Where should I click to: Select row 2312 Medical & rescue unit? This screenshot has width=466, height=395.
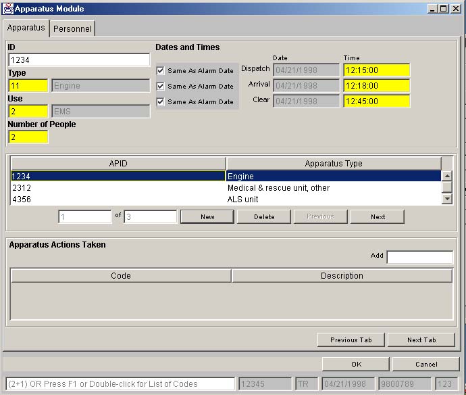tap(226, 188)
